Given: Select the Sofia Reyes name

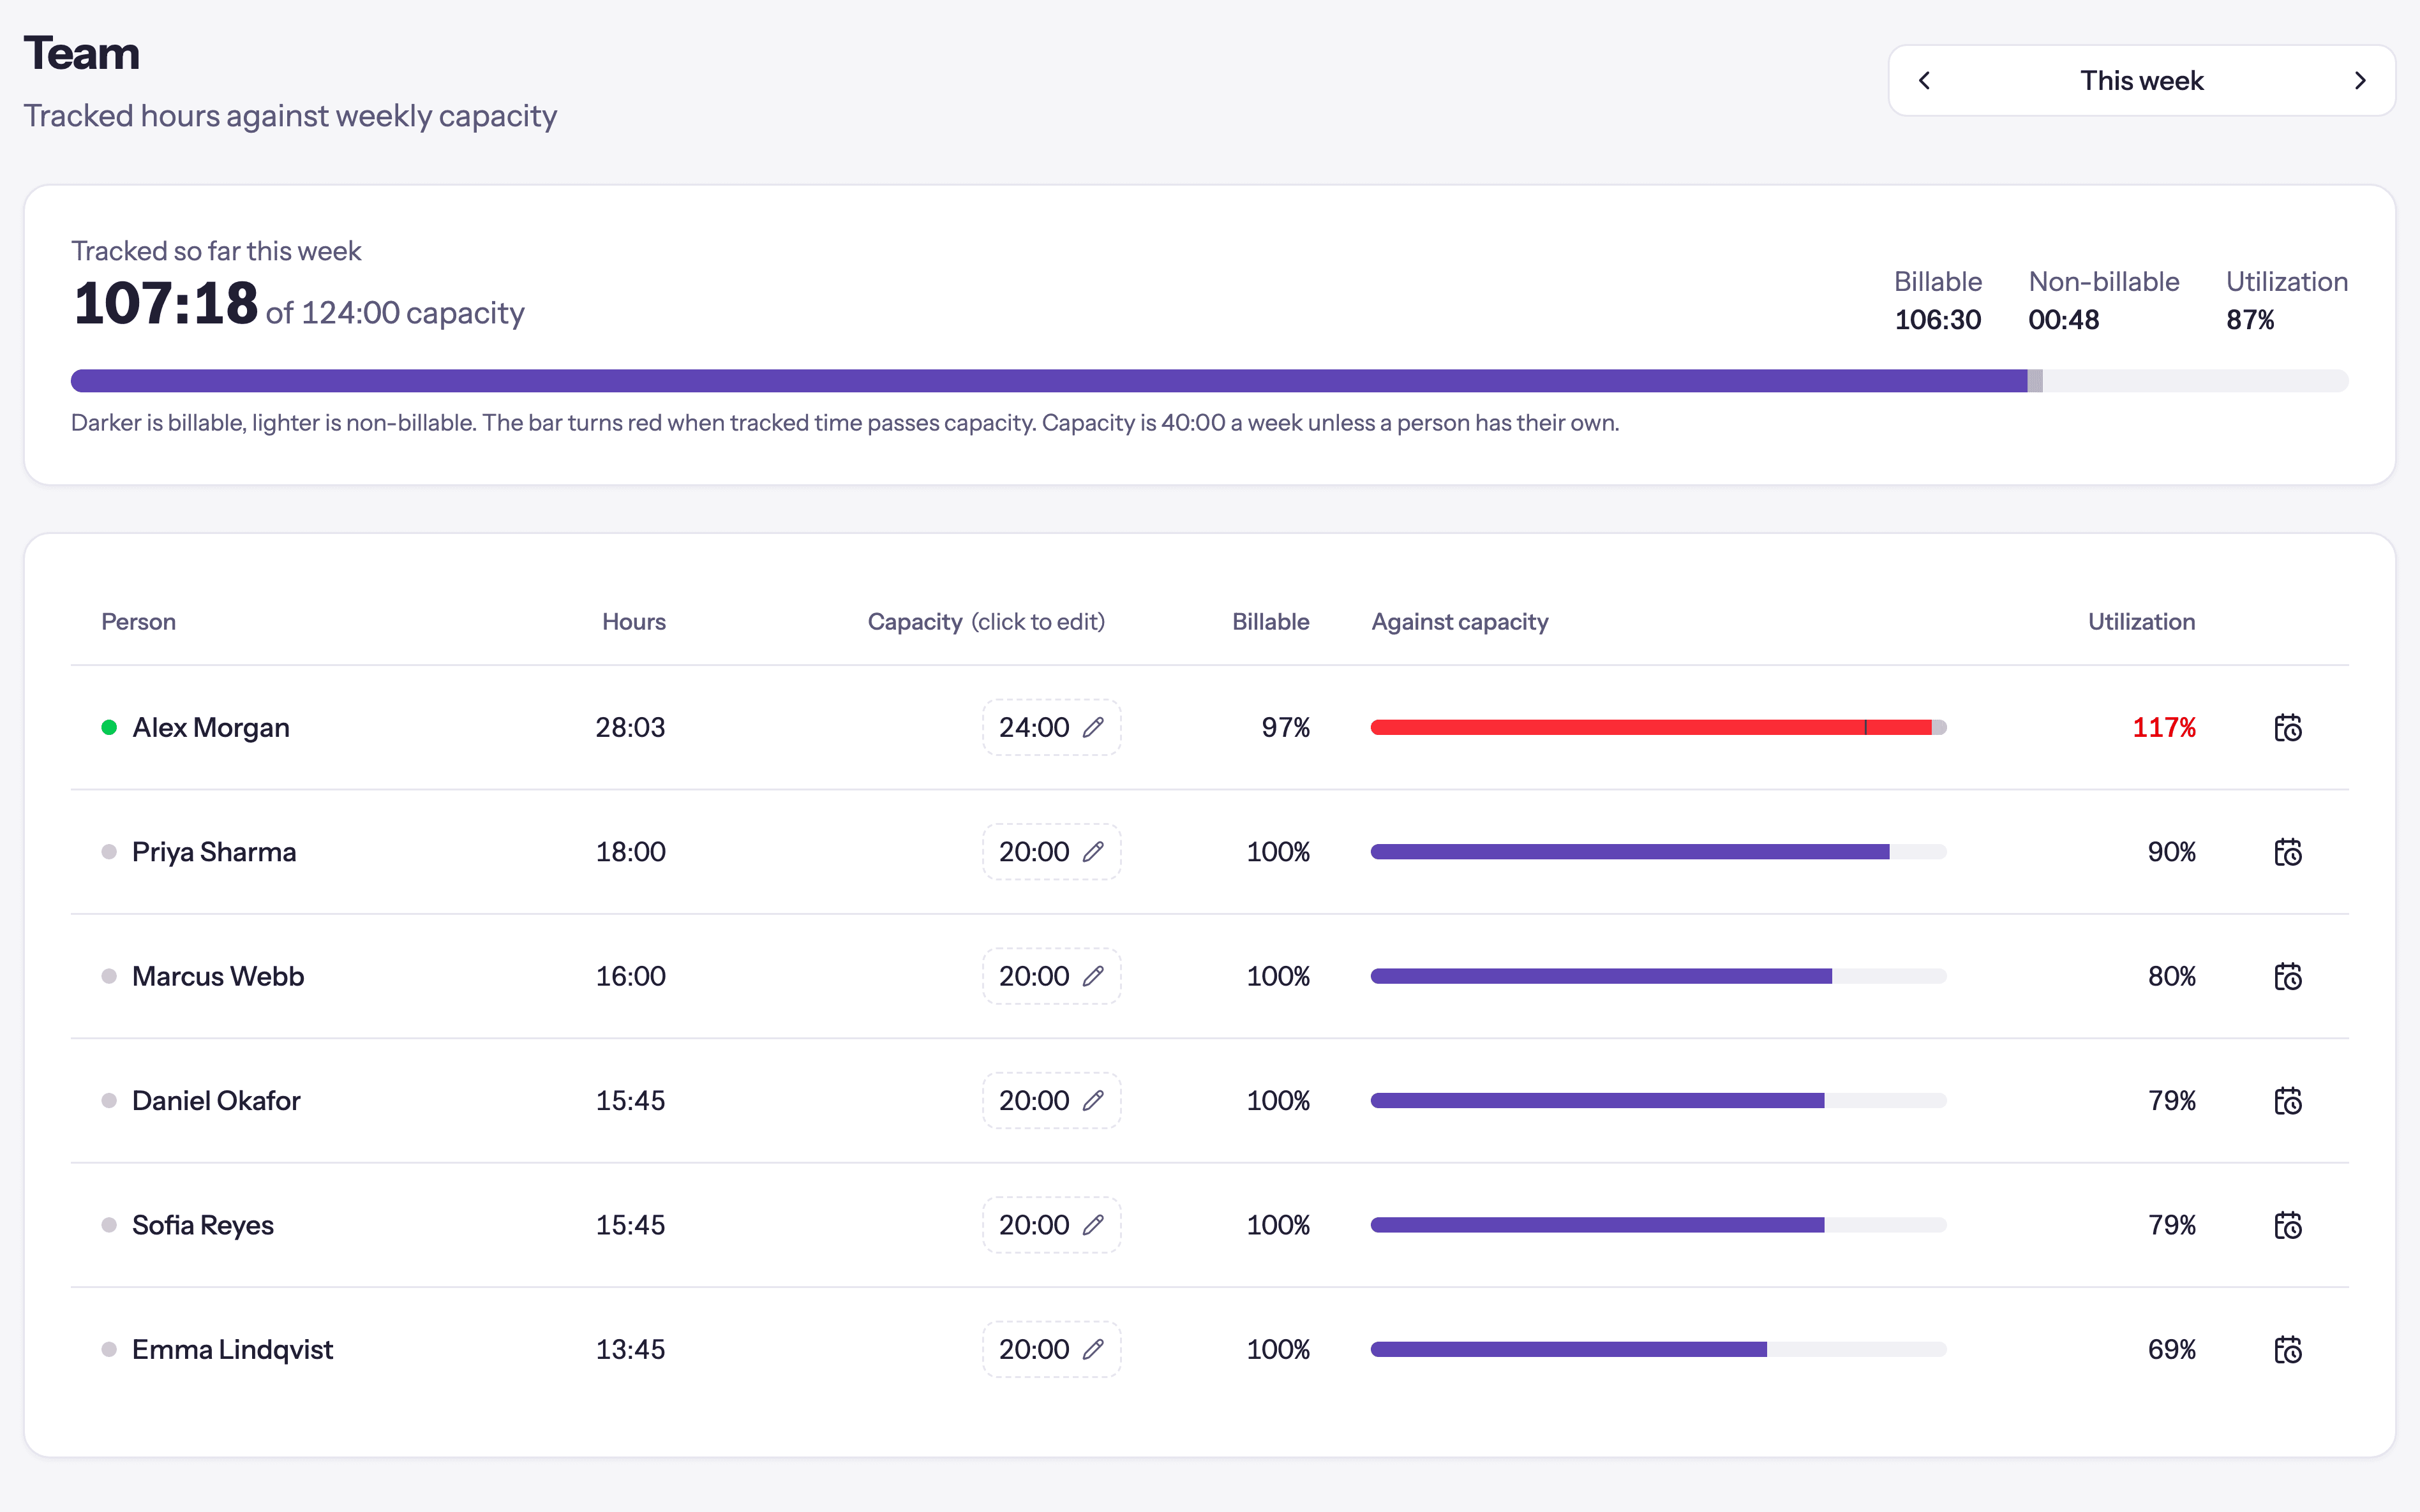Looking at the screenshot, I should (x=203, y=1225).
